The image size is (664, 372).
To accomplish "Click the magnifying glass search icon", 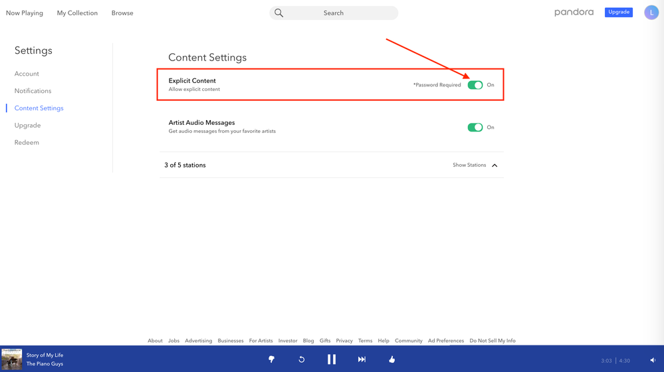I will click(279, 13).
